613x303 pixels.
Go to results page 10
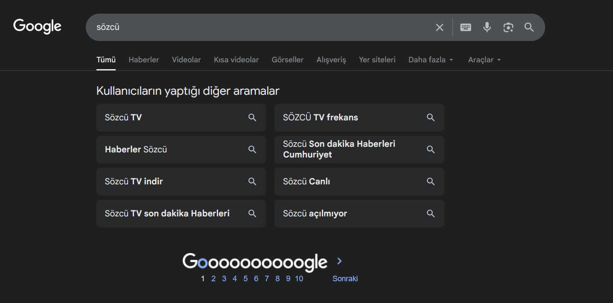tap(299, 279)
